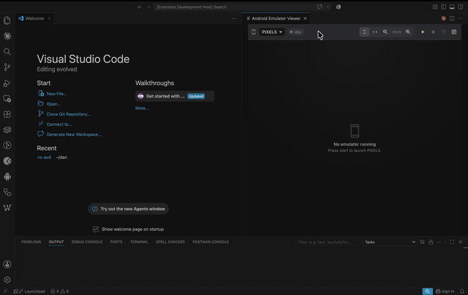
Task: Click the magnifier icon right of Fit H
Action: (x=408, y=32)
